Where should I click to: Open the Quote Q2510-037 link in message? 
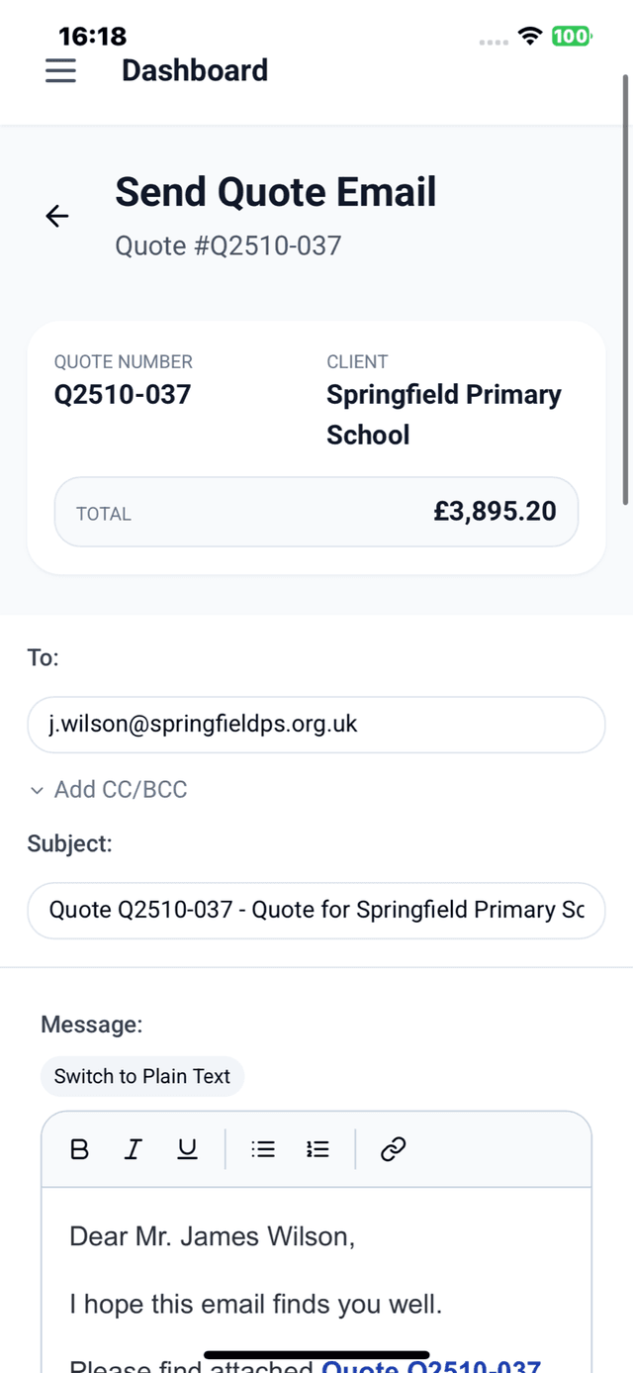pyautogui.click(x=431, y=1364)
